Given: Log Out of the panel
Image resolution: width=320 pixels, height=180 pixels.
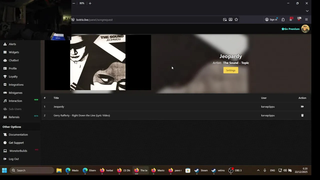Looking at the screenshot, I should pyautogui.click(x=14, y=159).
